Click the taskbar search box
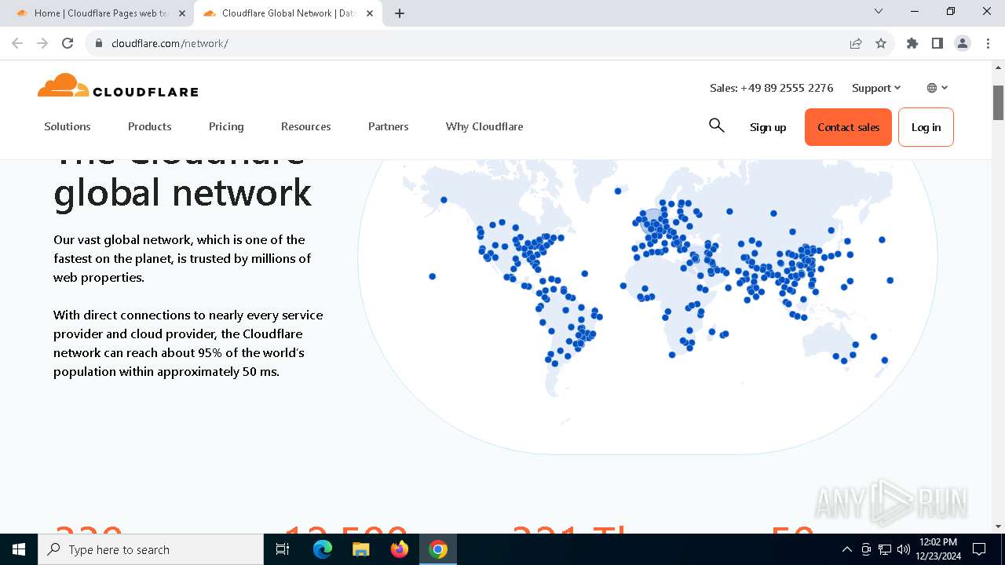 (x=151, y=549)
